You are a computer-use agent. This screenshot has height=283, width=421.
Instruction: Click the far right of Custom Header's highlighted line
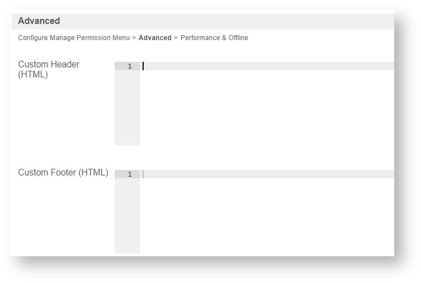pyautogui.click(x=389, y=66)
